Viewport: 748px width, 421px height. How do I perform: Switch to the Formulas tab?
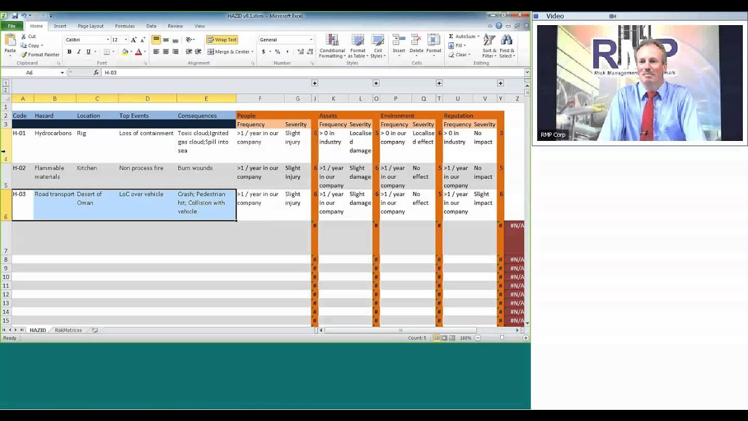(x=125, y=26)
